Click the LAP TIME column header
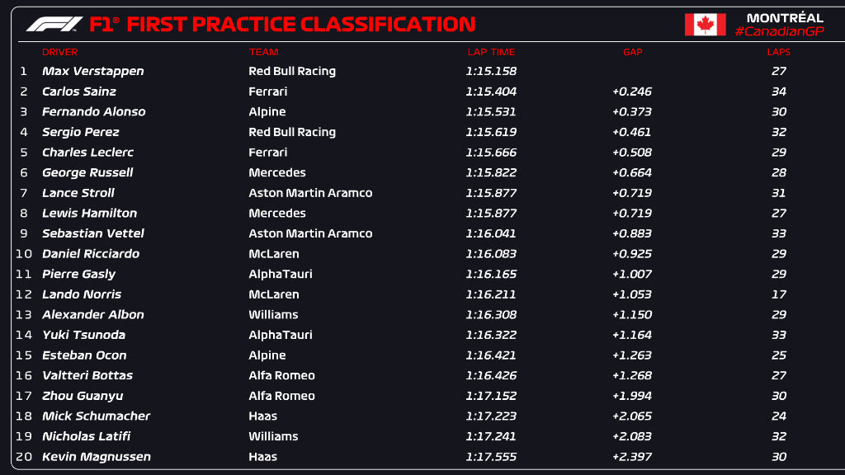 click(490, 52)
